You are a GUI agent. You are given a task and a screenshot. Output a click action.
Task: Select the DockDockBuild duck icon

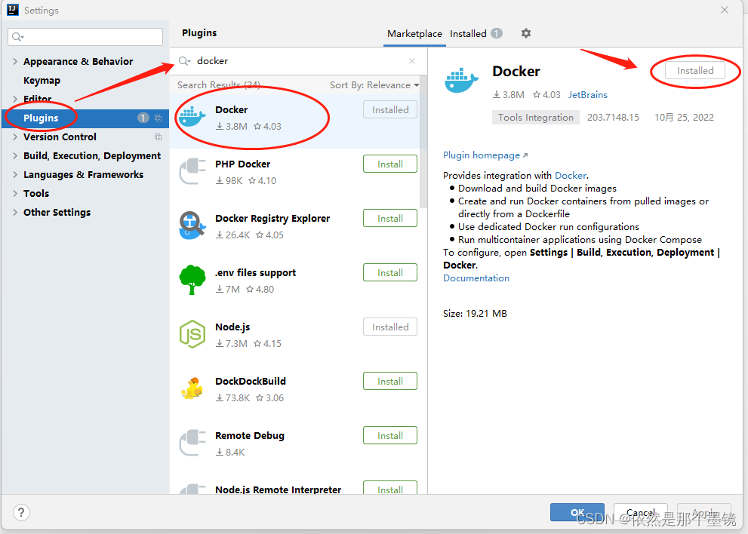pos(192,388)
